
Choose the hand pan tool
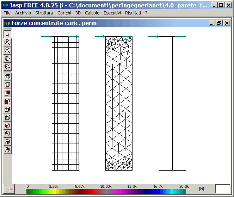click(7, 59)
